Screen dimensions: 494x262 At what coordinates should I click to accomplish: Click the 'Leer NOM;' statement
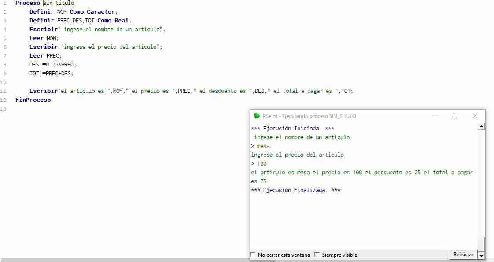(44, 38)
